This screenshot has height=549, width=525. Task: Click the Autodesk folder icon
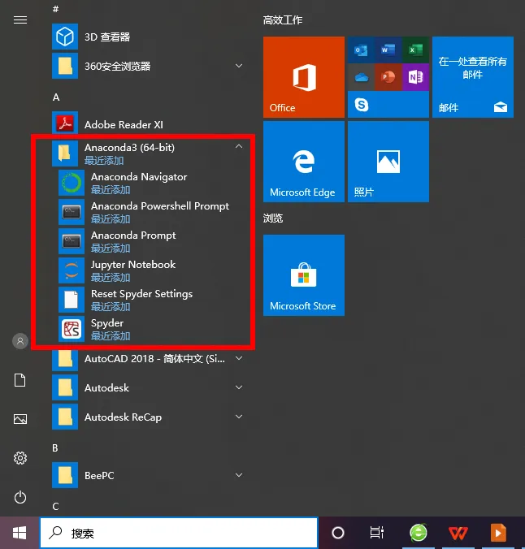(65, 387)
